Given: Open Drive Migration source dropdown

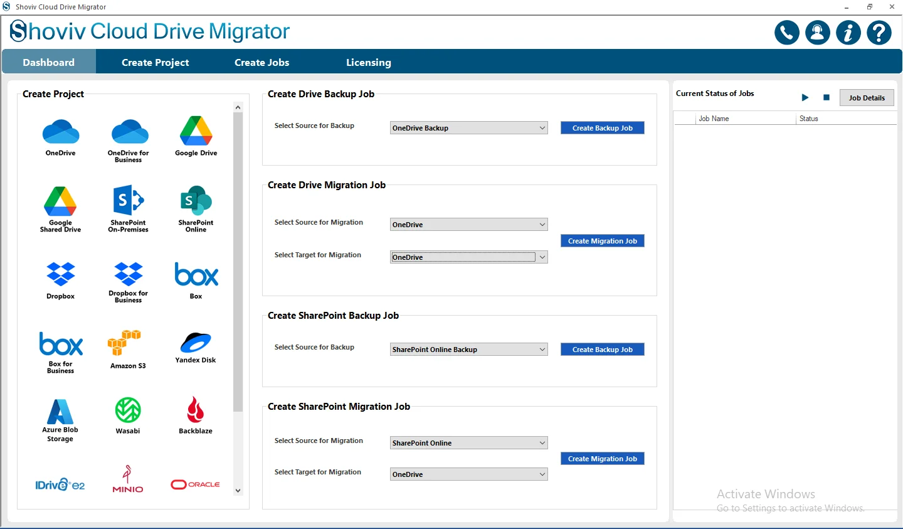Looking at the screenshot, I should pos(469,225).
